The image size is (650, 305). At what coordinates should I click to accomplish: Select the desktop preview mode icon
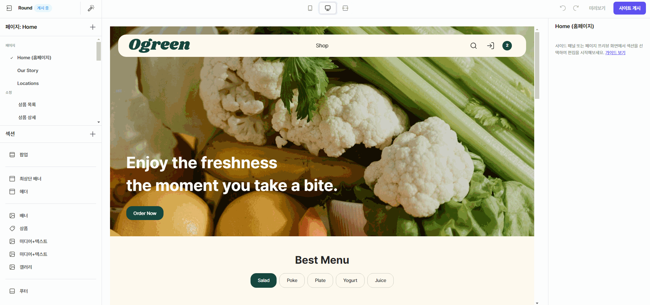(x=328, y=8)
